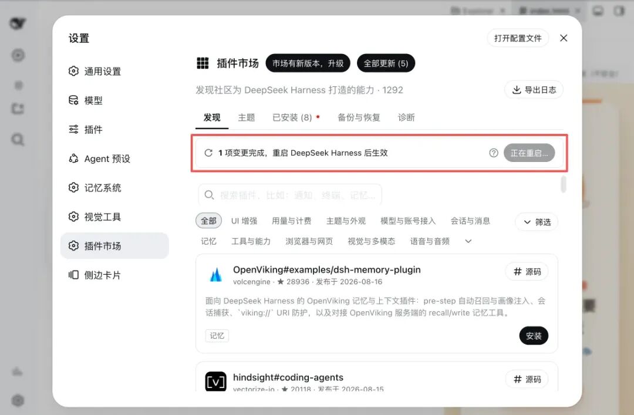Open the 筛选 dropdown
Image resolution: width=634 pixels, height=415 pixels.
(x=537, y=222)
